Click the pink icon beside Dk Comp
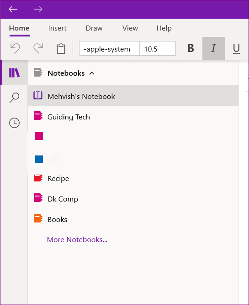249x305 pixels. [x=38, y=197]
